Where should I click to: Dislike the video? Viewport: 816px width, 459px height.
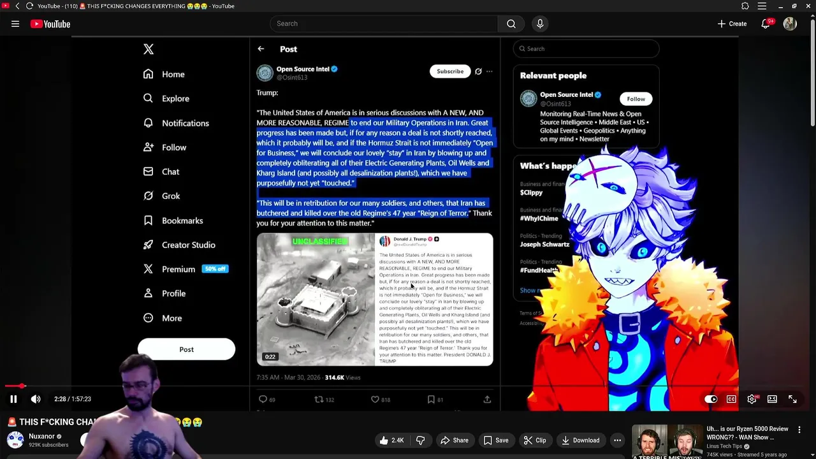pos(420,441)
